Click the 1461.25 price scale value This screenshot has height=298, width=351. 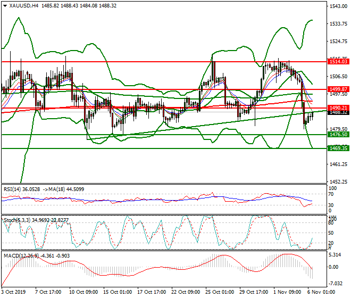click(x=338, y=164)
